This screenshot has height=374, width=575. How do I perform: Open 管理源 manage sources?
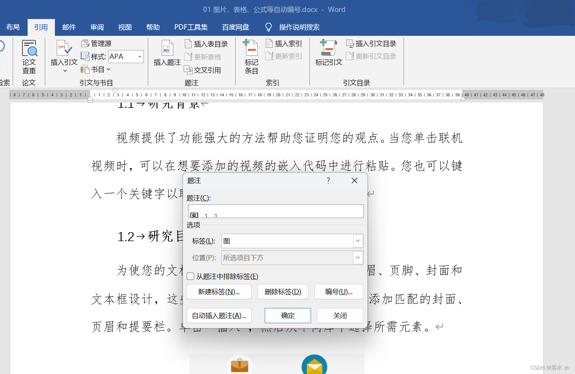click(x=96, y=43)
